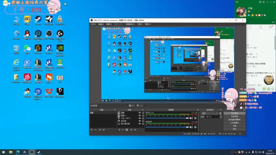Toggle visibility of 图像 2 source
The width and height of the screenshot is (276, 155).
140,115
